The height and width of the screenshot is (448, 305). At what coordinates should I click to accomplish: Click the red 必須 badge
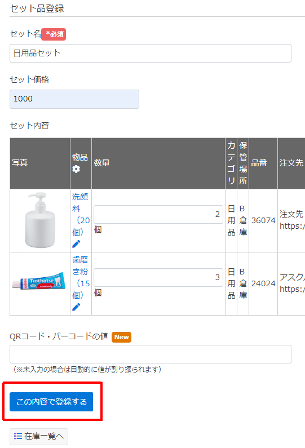point(54,34)
